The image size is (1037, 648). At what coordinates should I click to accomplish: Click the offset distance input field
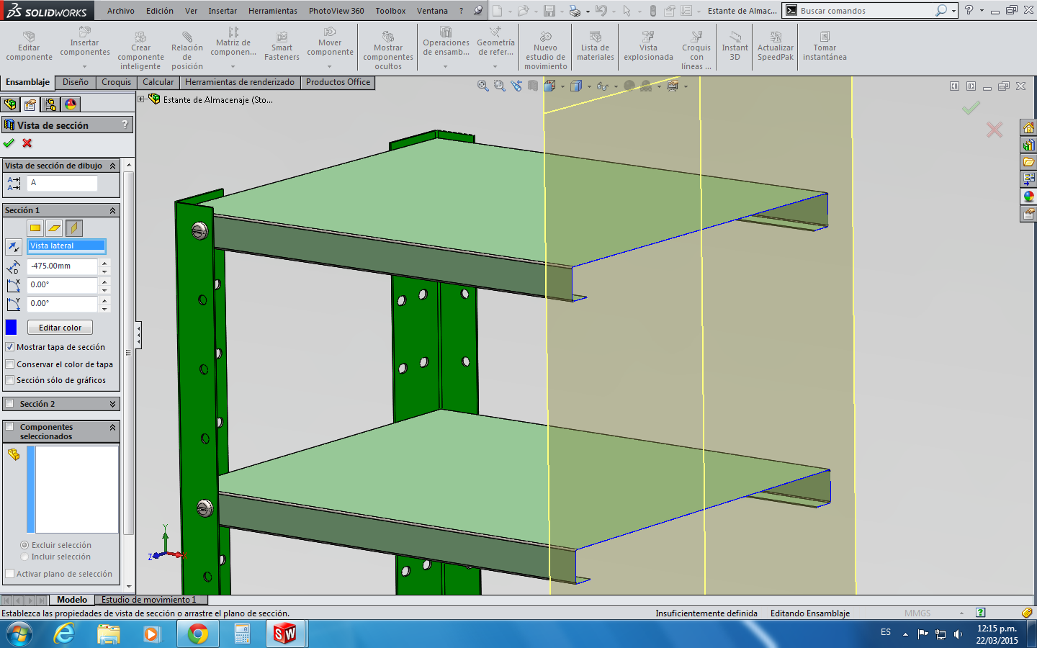tap(63, 266)
